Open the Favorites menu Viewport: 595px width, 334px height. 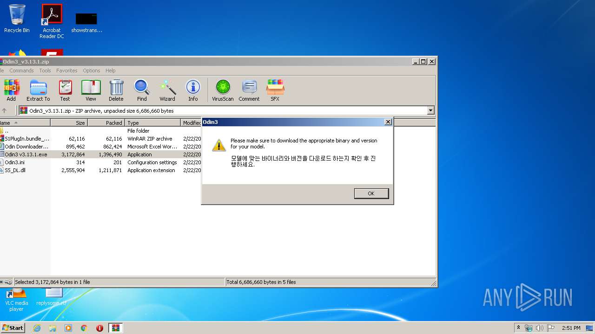coord(67,71)
